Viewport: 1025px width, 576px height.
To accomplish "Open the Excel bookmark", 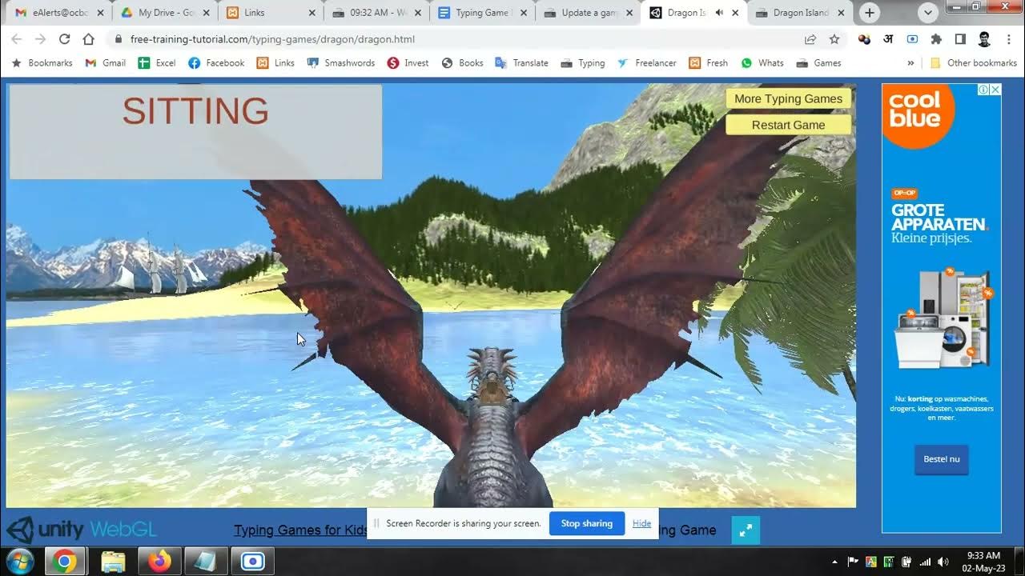I will pyautogui.click(x=157, y=62).
